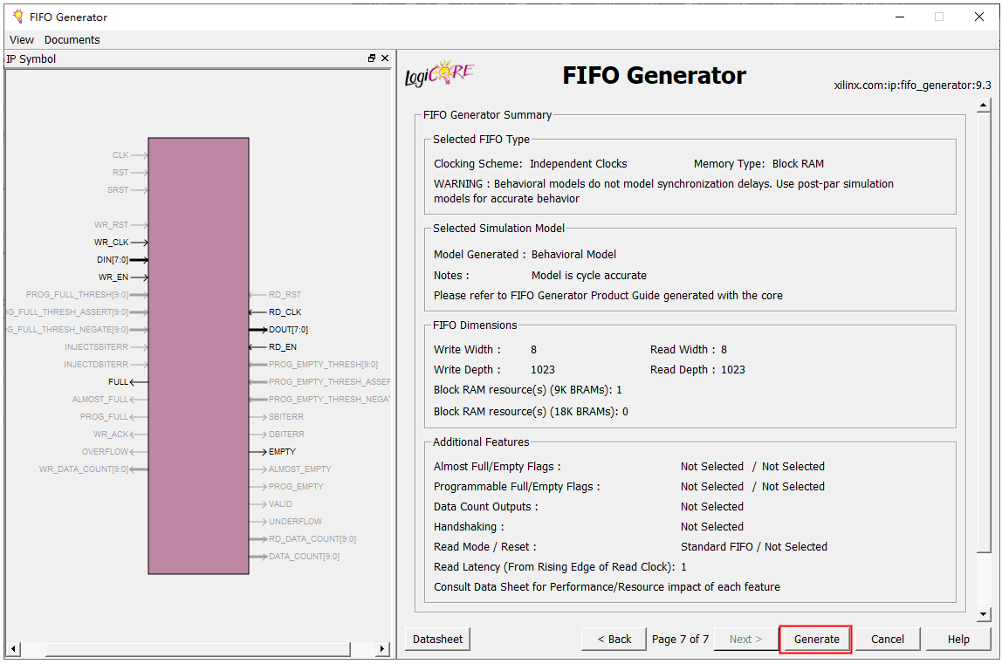Float the IP Symbol panel

[372, 58]
